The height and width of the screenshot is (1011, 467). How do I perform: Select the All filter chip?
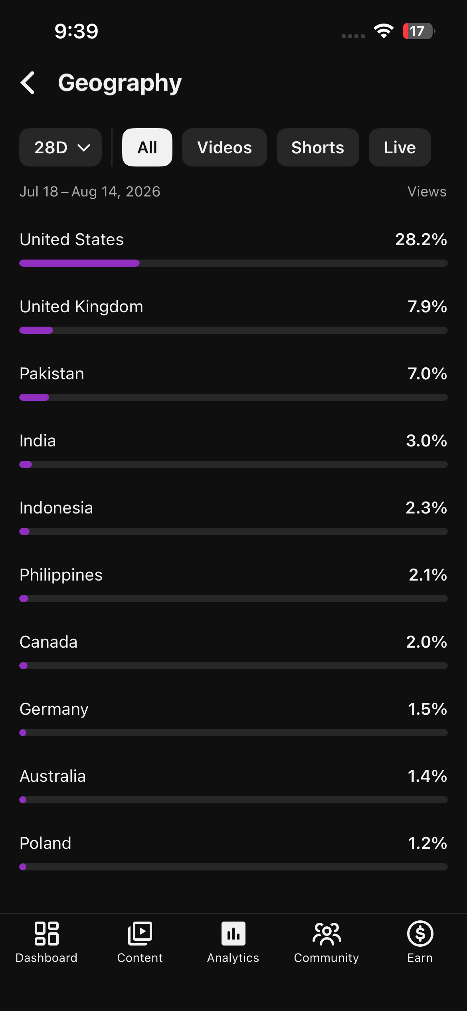point(147,147)
